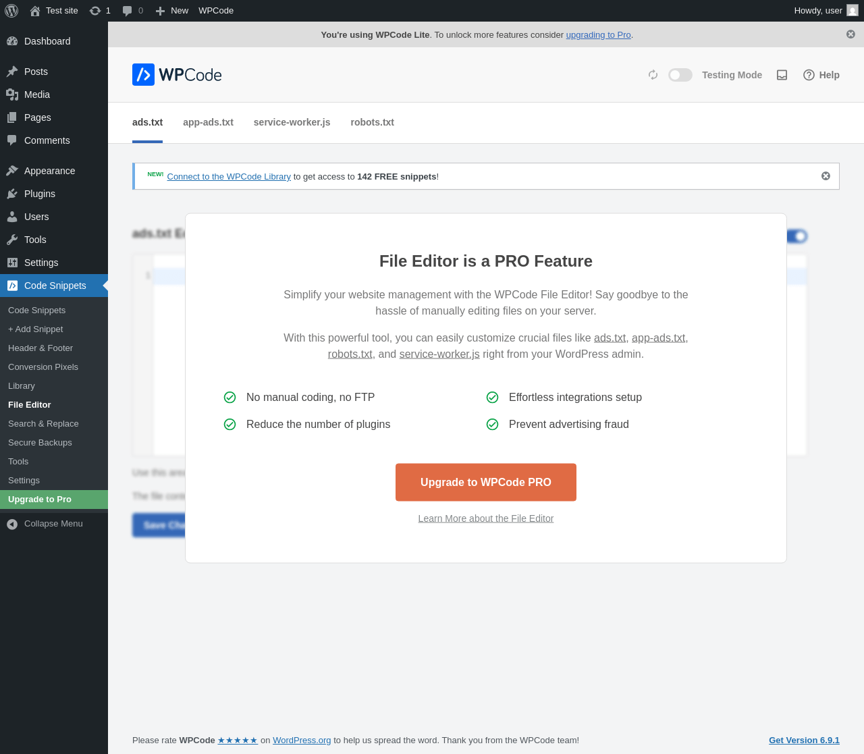Viewport: 864px width, 754px height.
Task: Toggle the blurred ads.txt enable switch
Action: (797, 236)
